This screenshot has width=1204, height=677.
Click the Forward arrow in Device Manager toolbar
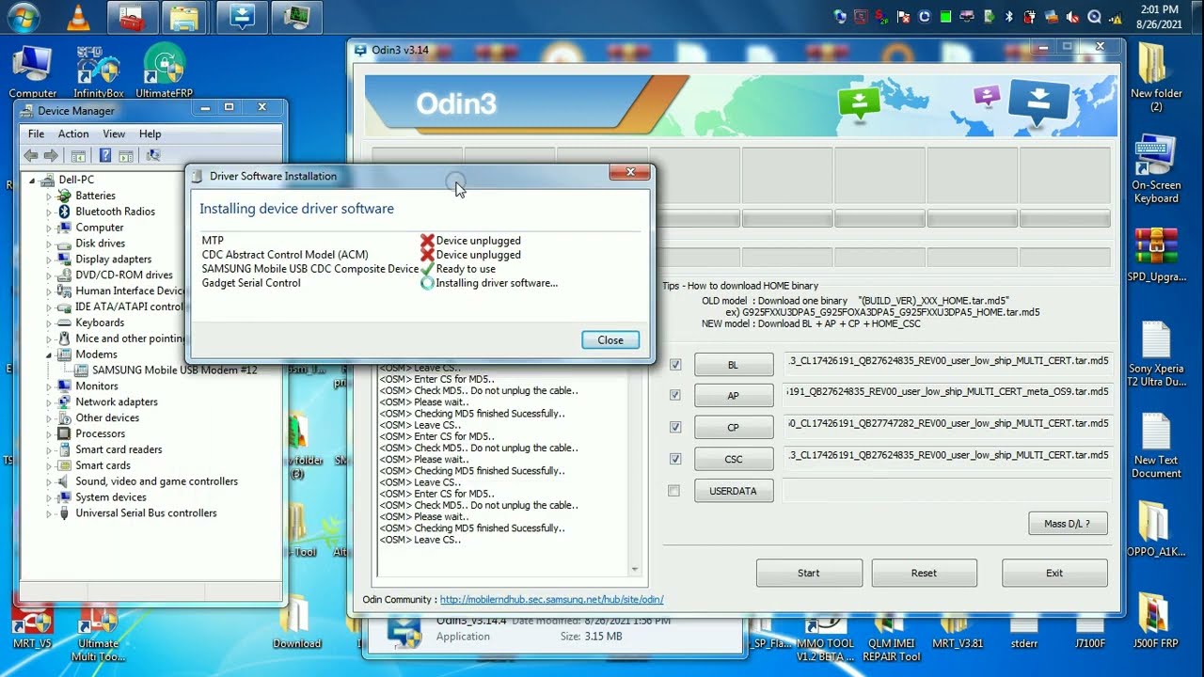click(x=51, y=155)
